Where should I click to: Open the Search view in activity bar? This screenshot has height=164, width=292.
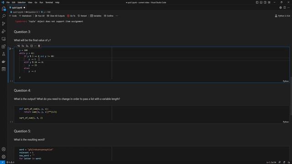tap(4, 16)
